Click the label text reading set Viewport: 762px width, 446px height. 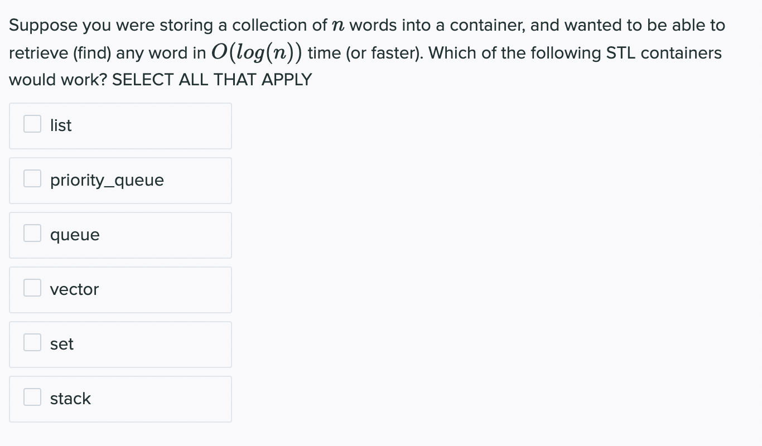point(61,344)
